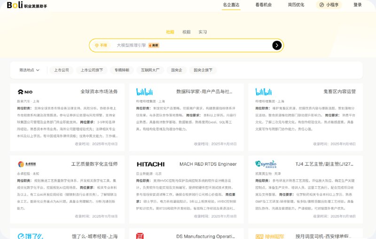This screenshot has height=239, width=376.
Task: Open the 鬼畜区内容运营 job title
Action: pyautogui.click(x=339, y=92)
